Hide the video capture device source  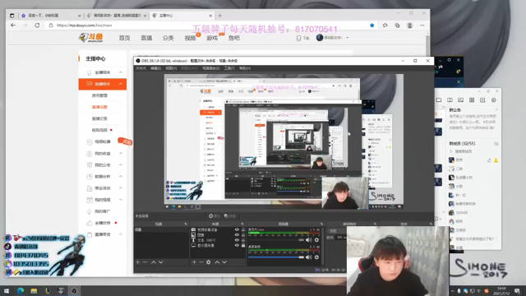tap(237, 230)
